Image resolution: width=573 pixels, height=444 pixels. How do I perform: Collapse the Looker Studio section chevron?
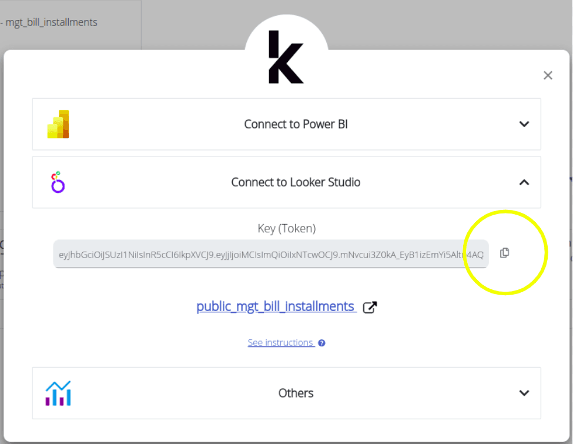[x=524, y=182]
